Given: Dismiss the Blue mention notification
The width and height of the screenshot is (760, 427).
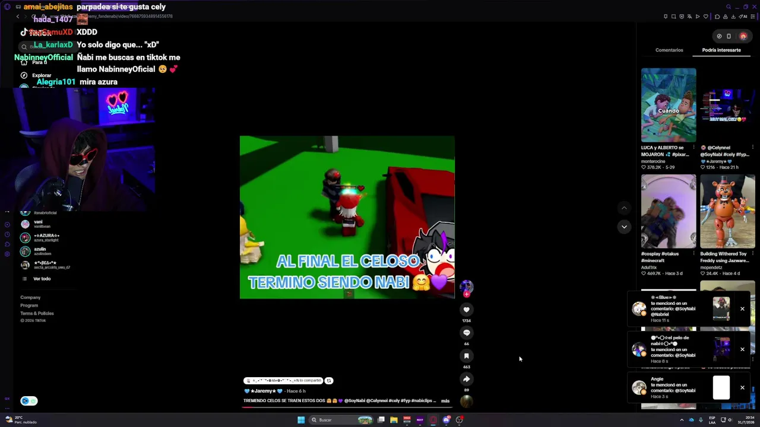Looking at the screenshot, I should [742, 309].
